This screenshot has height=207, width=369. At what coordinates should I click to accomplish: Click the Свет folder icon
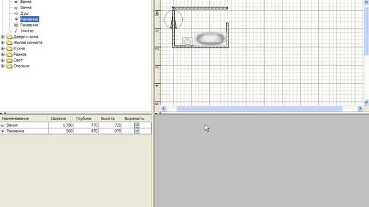click(9, 60)
